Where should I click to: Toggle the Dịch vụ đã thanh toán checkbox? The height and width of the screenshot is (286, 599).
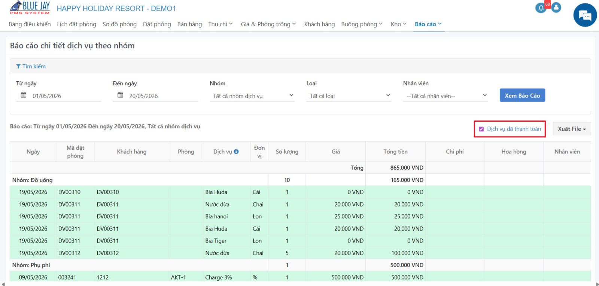(x=481, y=129)
